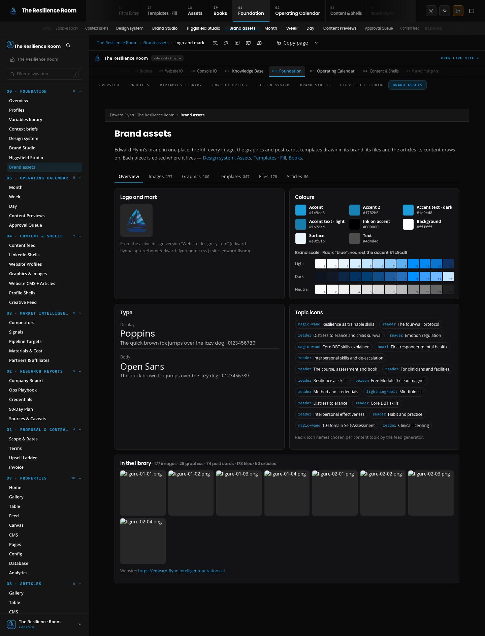This screenshot has height=636, width=485.
Task: Select the Articles 50 tab
Action: (x=297, y=176)
